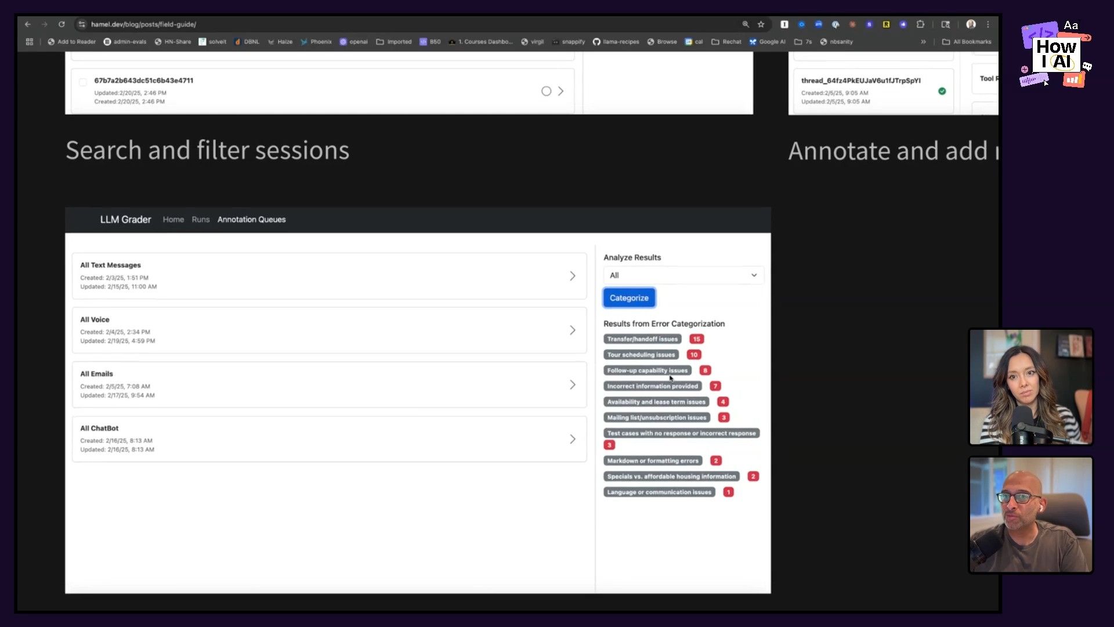The image size is (1114, 627).
Task: Open site information icon in address bar
Action: tap(82, 24)
